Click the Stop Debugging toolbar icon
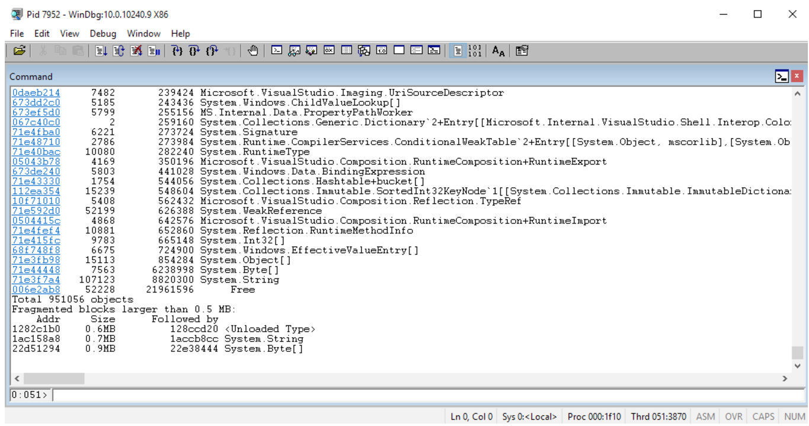 click(136, 51)
